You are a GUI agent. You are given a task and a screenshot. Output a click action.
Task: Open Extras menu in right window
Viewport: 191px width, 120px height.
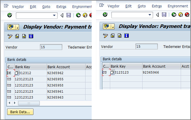click(157, 6)
